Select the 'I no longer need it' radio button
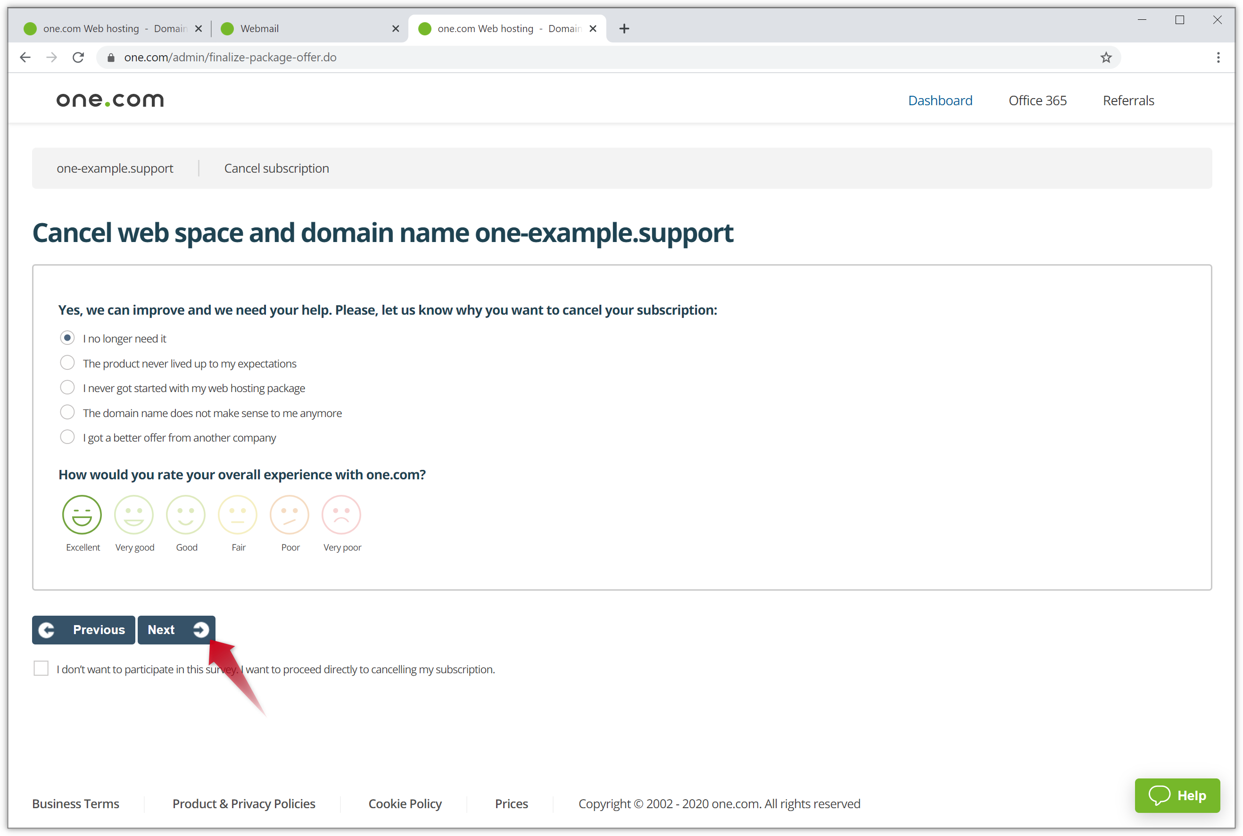 67,338
